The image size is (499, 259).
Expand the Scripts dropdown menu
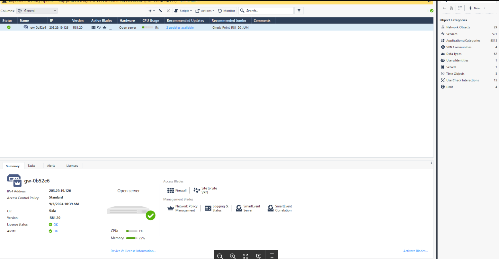[183, 11]
